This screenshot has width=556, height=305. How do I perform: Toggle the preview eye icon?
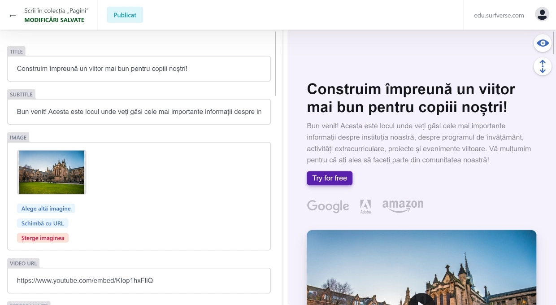click(x=543, y=43)
